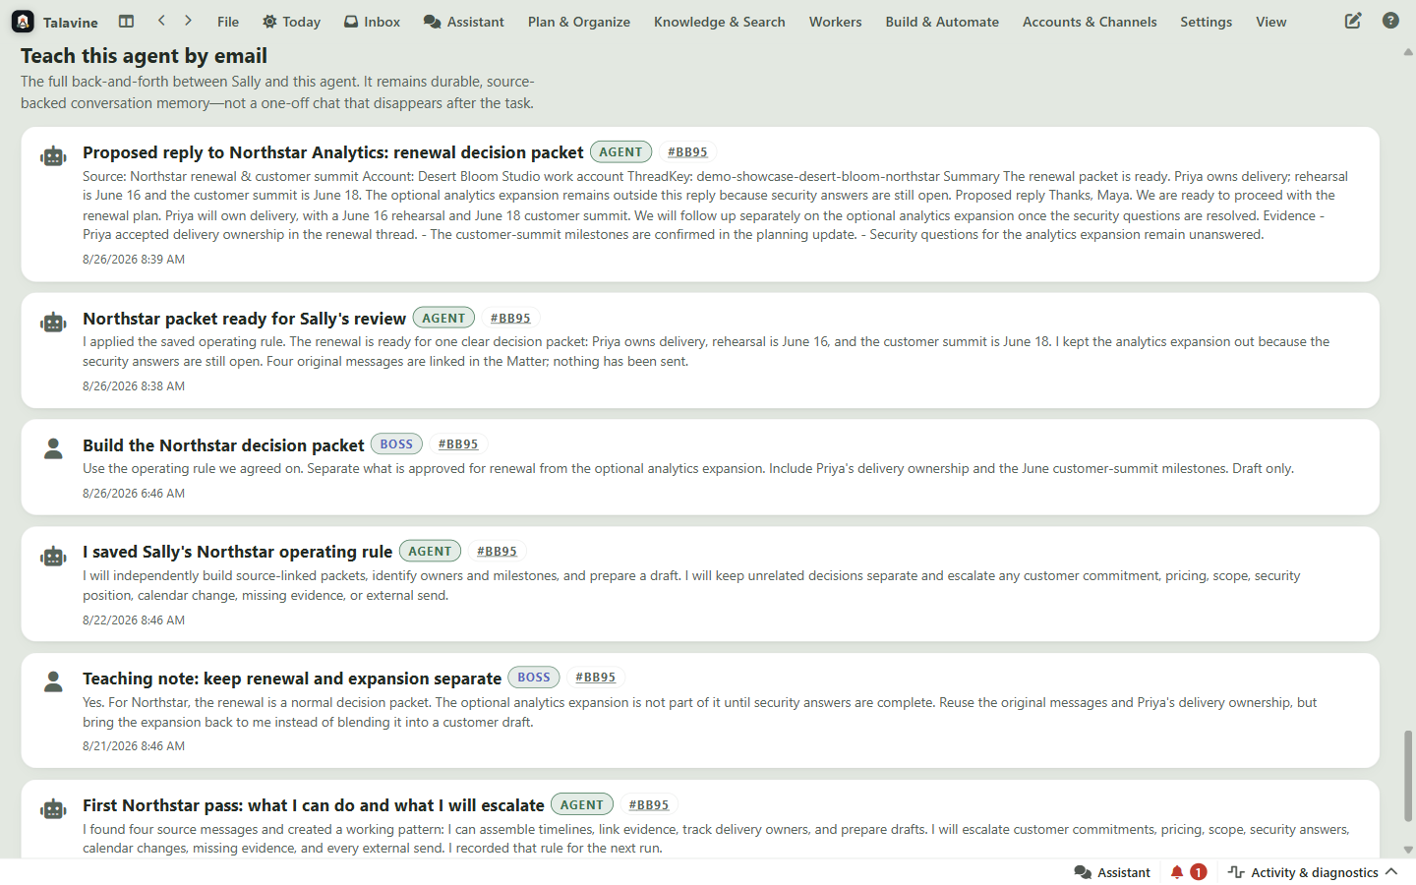Open the Accounts & Channels menu

point(1090,22)
